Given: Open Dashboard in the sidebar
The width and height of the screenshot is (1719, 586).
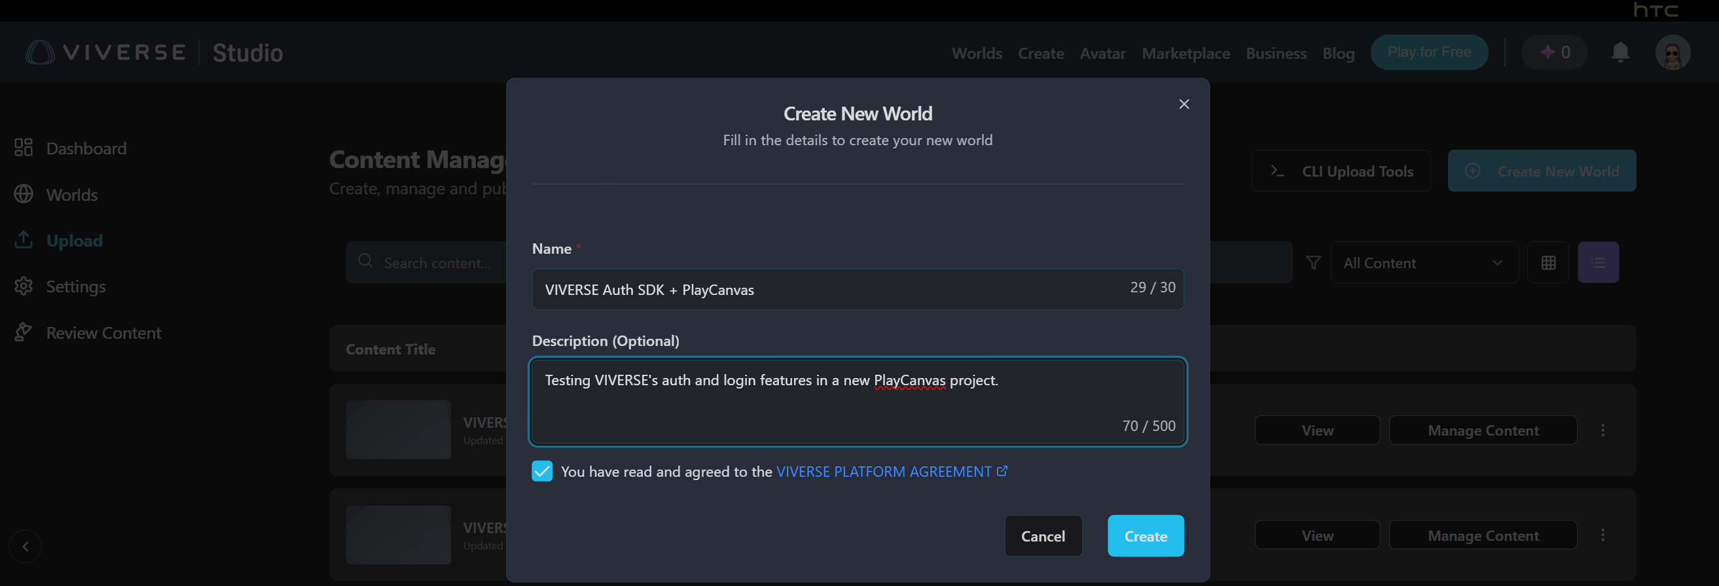Looking at the screenshot, I should (85, 148).
